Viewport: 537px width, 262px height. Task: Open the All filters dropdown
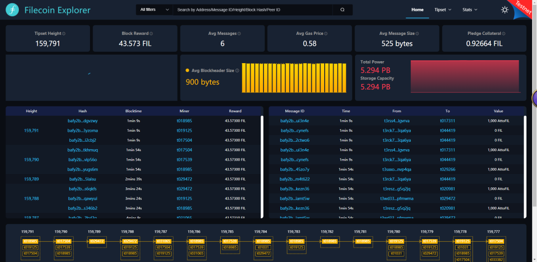(x=155, y=10)
